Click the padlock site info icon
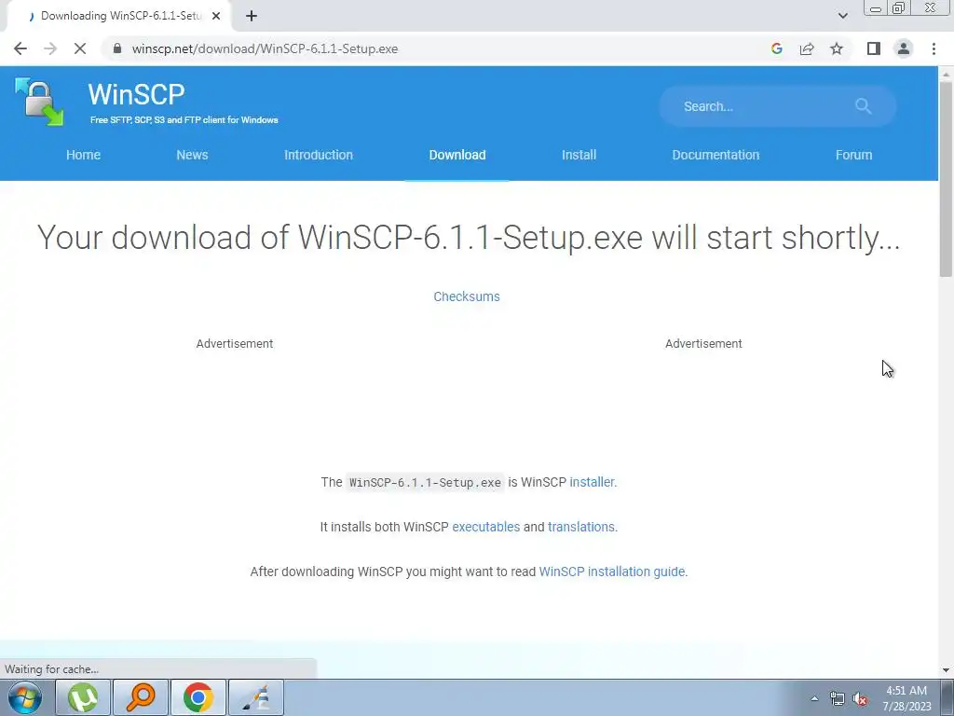The image size is (954, 716). point(117,48)
